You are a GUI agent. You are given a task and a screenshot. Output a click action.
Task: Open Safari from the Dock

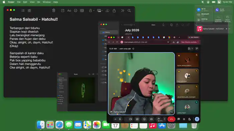(x=59, y=125)
